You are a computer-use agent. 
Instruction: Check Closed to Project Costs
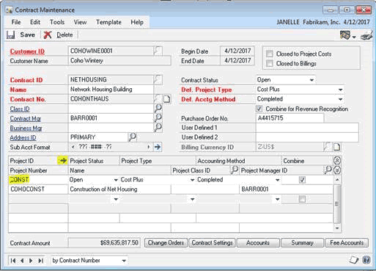coord(270,54)
